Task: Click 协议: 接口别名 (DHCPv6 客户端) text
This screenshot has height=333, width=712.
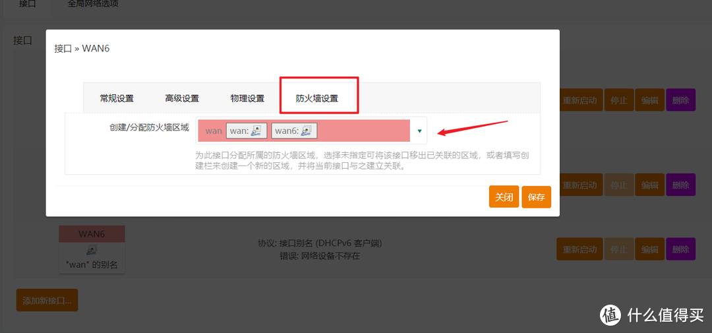Action: [320, 243]
